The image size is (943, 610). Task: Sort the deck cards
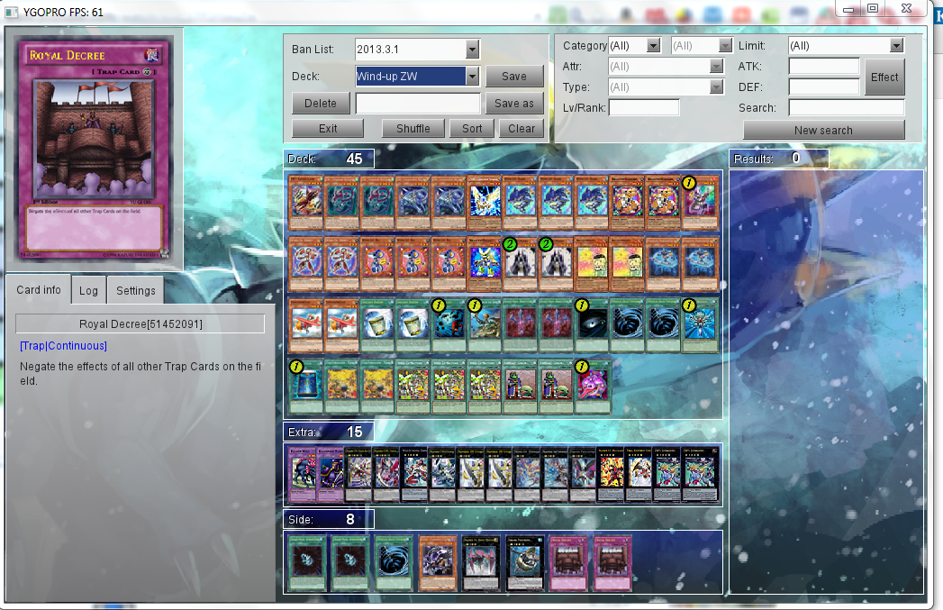click(472, 129)
